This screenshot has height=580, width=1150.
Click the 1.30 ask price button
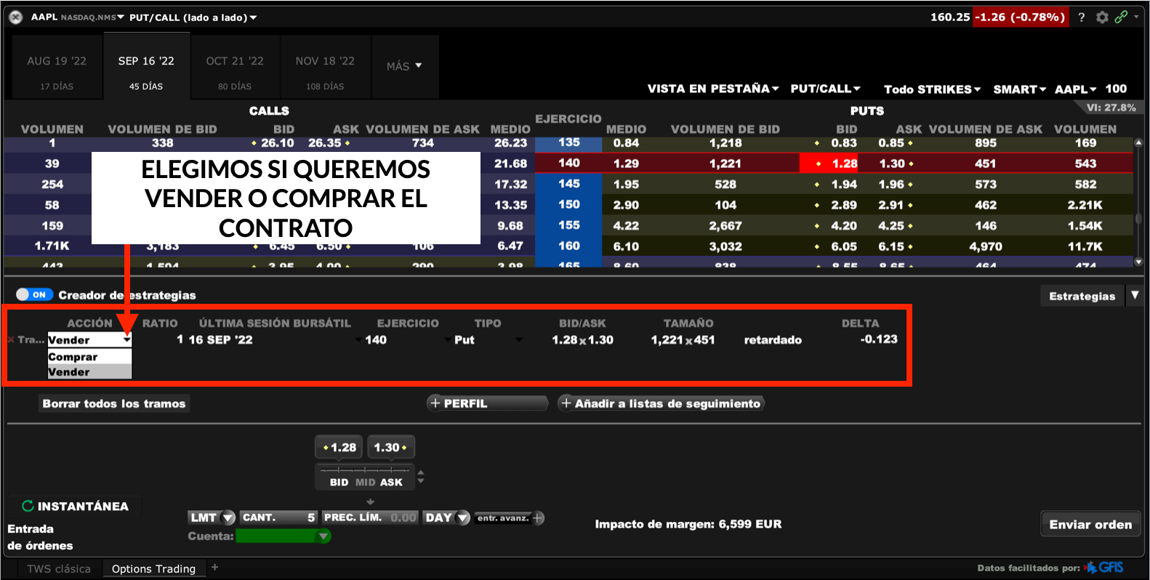click(x=390, y=447)
